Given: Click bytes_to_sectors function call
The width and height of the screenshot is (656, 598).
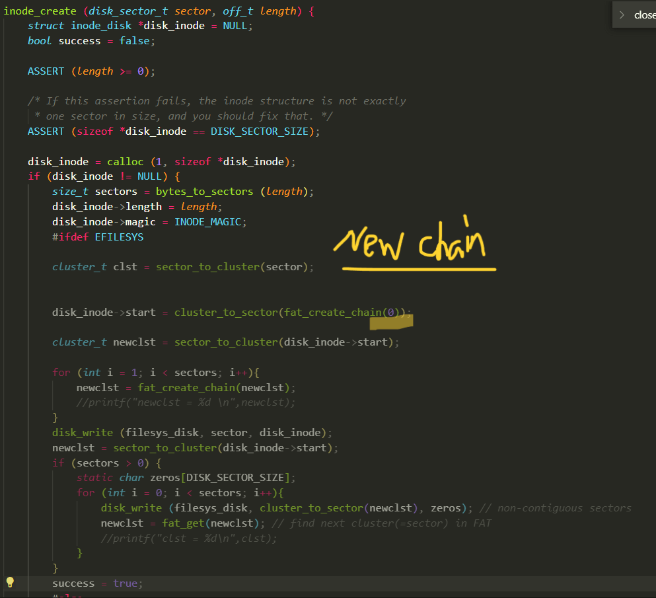Looking at the screenshot, I should [204, 192].
